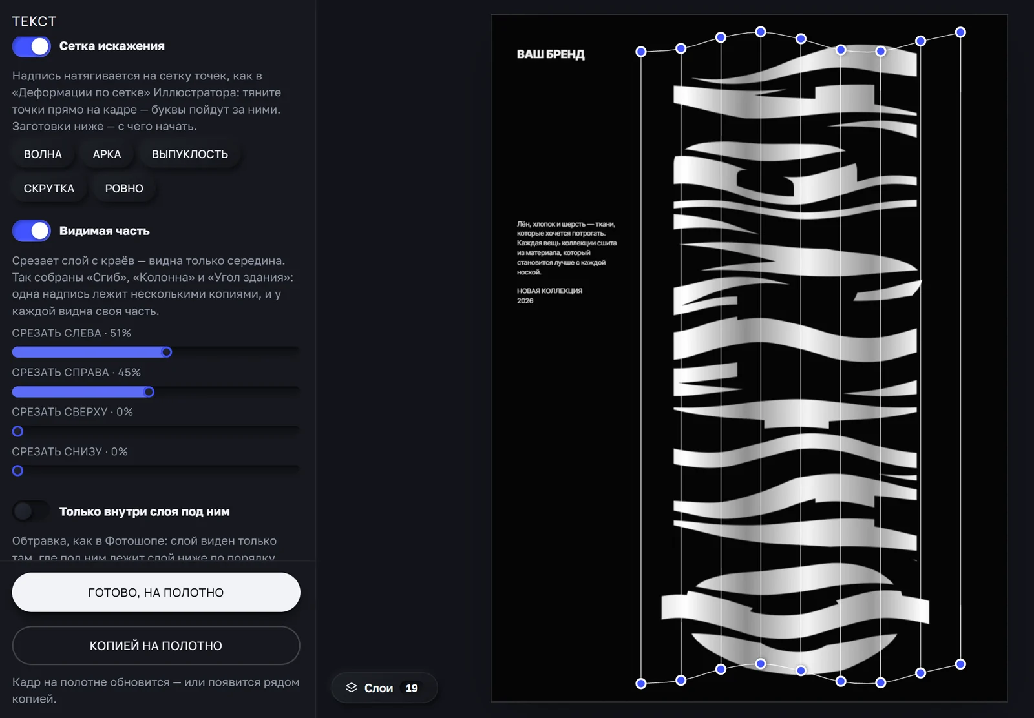The width and height of the screenshot is (1034, 718).
Task: Apply the СКРУТКА preset
Action: 49,189
